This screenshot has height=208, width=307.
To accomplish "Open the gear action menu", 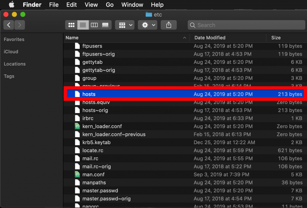I will pos(148,25).
